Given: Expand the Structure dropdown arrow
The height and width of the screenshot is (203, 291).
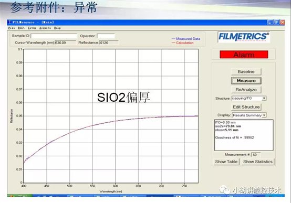Looking at the screenshot, I should (x=264, y=98).
